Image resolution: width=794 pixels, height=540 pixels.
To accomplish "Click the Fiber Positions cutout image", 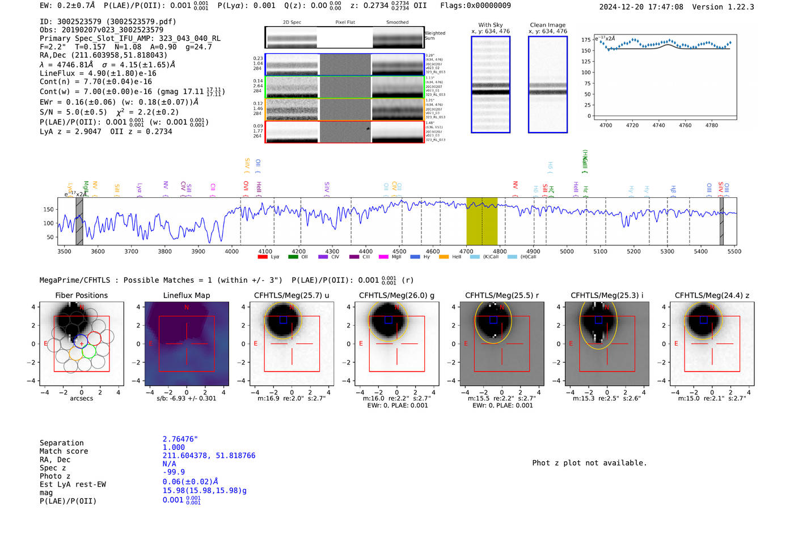I will click(x=82, y=343).
